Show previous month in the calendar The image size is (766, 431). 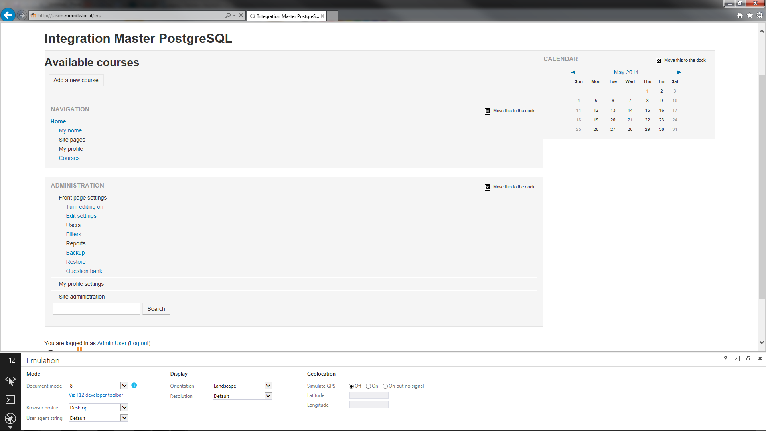coord(573,72)
